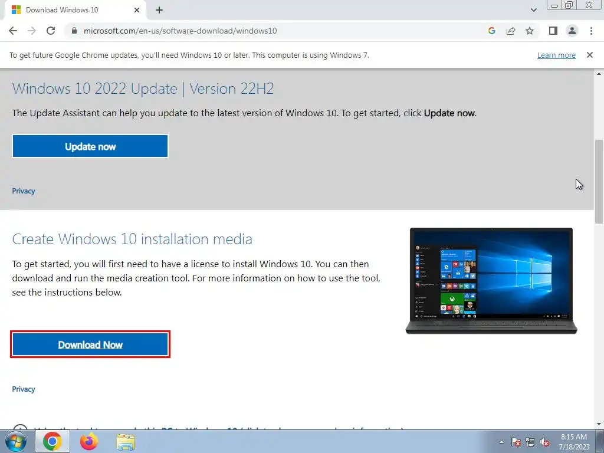Open Privacy link under Update now

(x=24, y=191)
